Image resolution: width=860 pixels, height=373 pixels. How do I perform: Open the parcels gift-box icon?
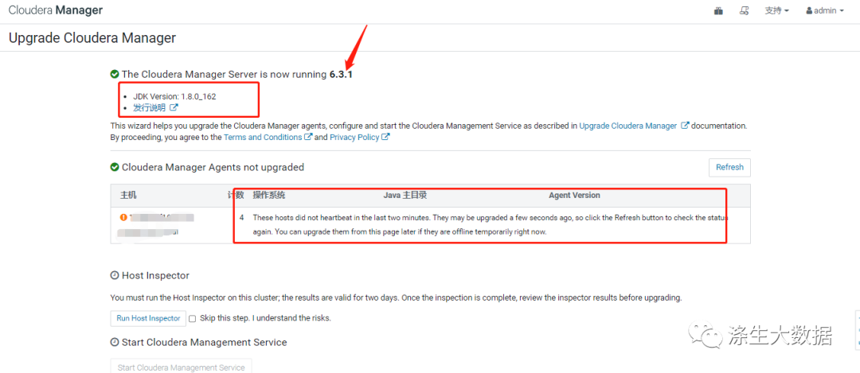pos(718,11)
